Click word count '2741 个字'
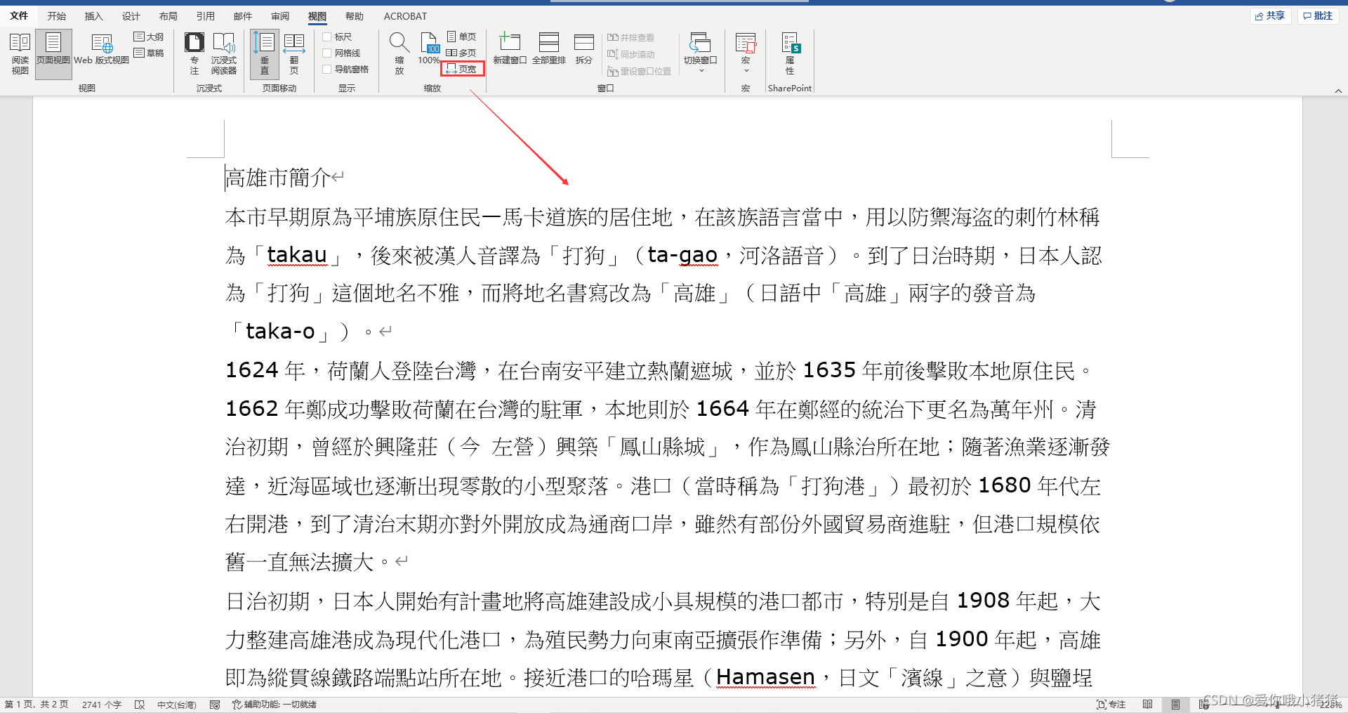 (x=102, y=705)
